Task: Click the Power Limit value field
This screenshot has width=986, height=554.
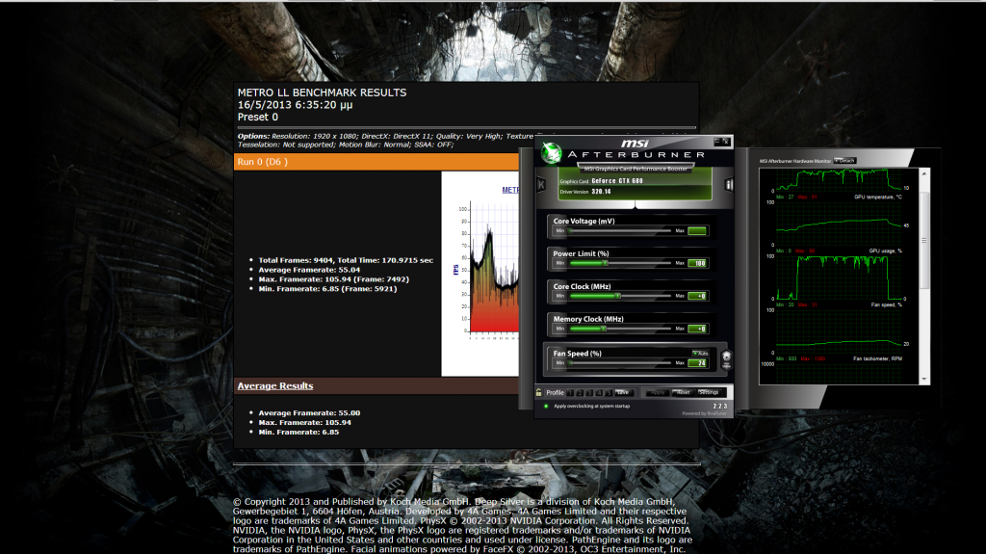Action: 698,263
